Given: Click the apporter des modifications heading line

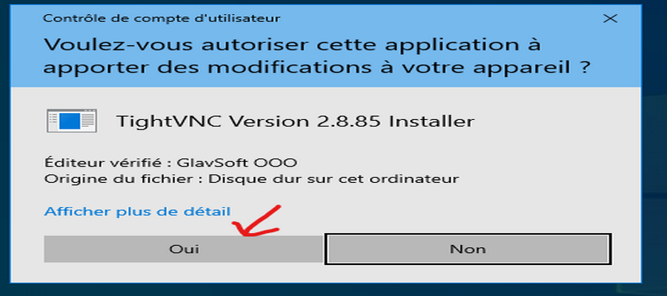Looking at the screenshot, I should pyautogui.click(x=317, y=68).
